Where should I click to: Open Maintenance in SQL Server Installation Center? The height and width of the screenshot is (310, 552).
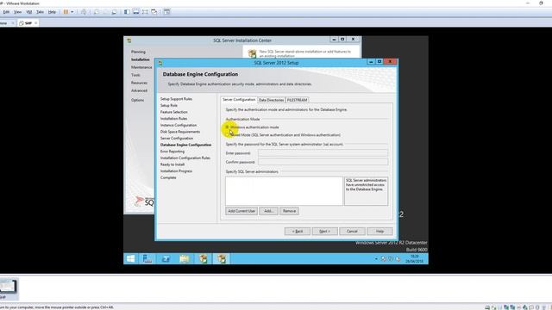[x=141, y=67]
